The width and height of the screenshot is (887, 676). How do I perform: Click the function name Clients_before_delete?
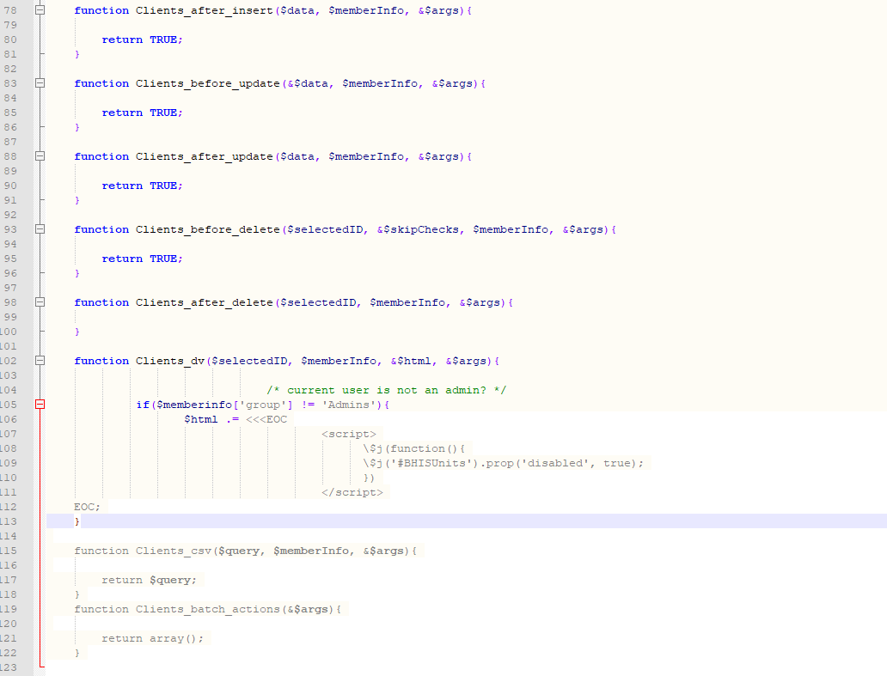pos(208,229)
